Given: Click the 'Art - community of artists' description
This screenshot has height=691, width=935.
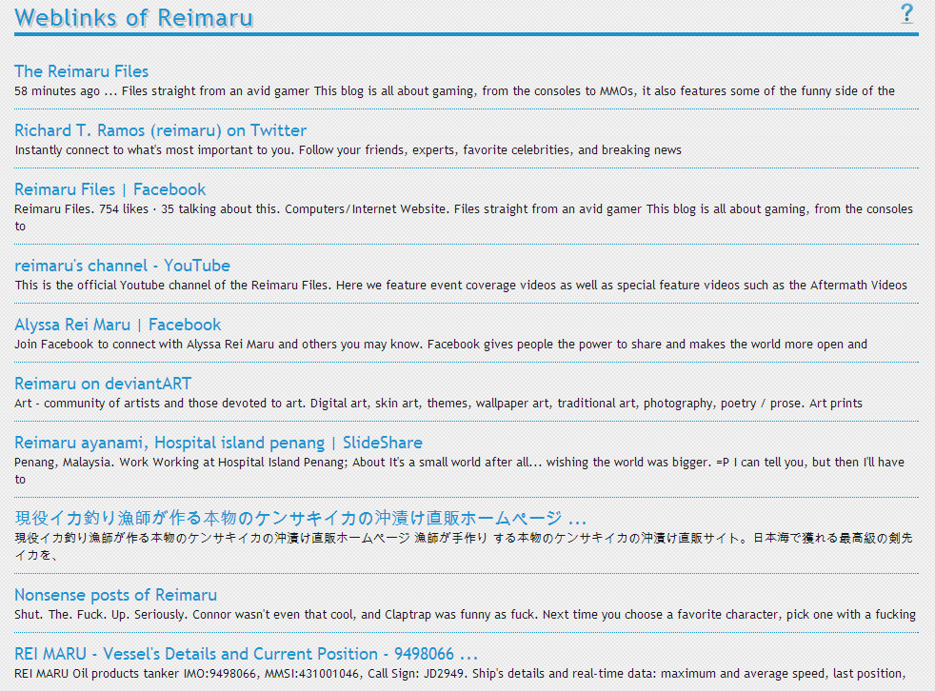Looking at the screenshot, I should 438,404.
